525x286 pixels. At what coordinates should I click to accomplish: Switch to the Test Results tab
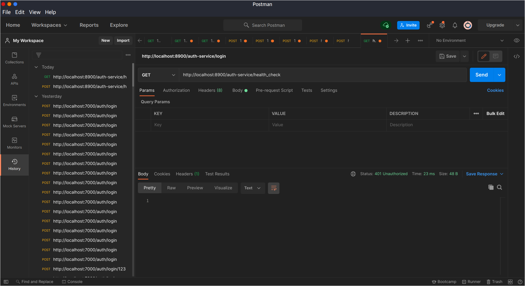tap(217, 174)
